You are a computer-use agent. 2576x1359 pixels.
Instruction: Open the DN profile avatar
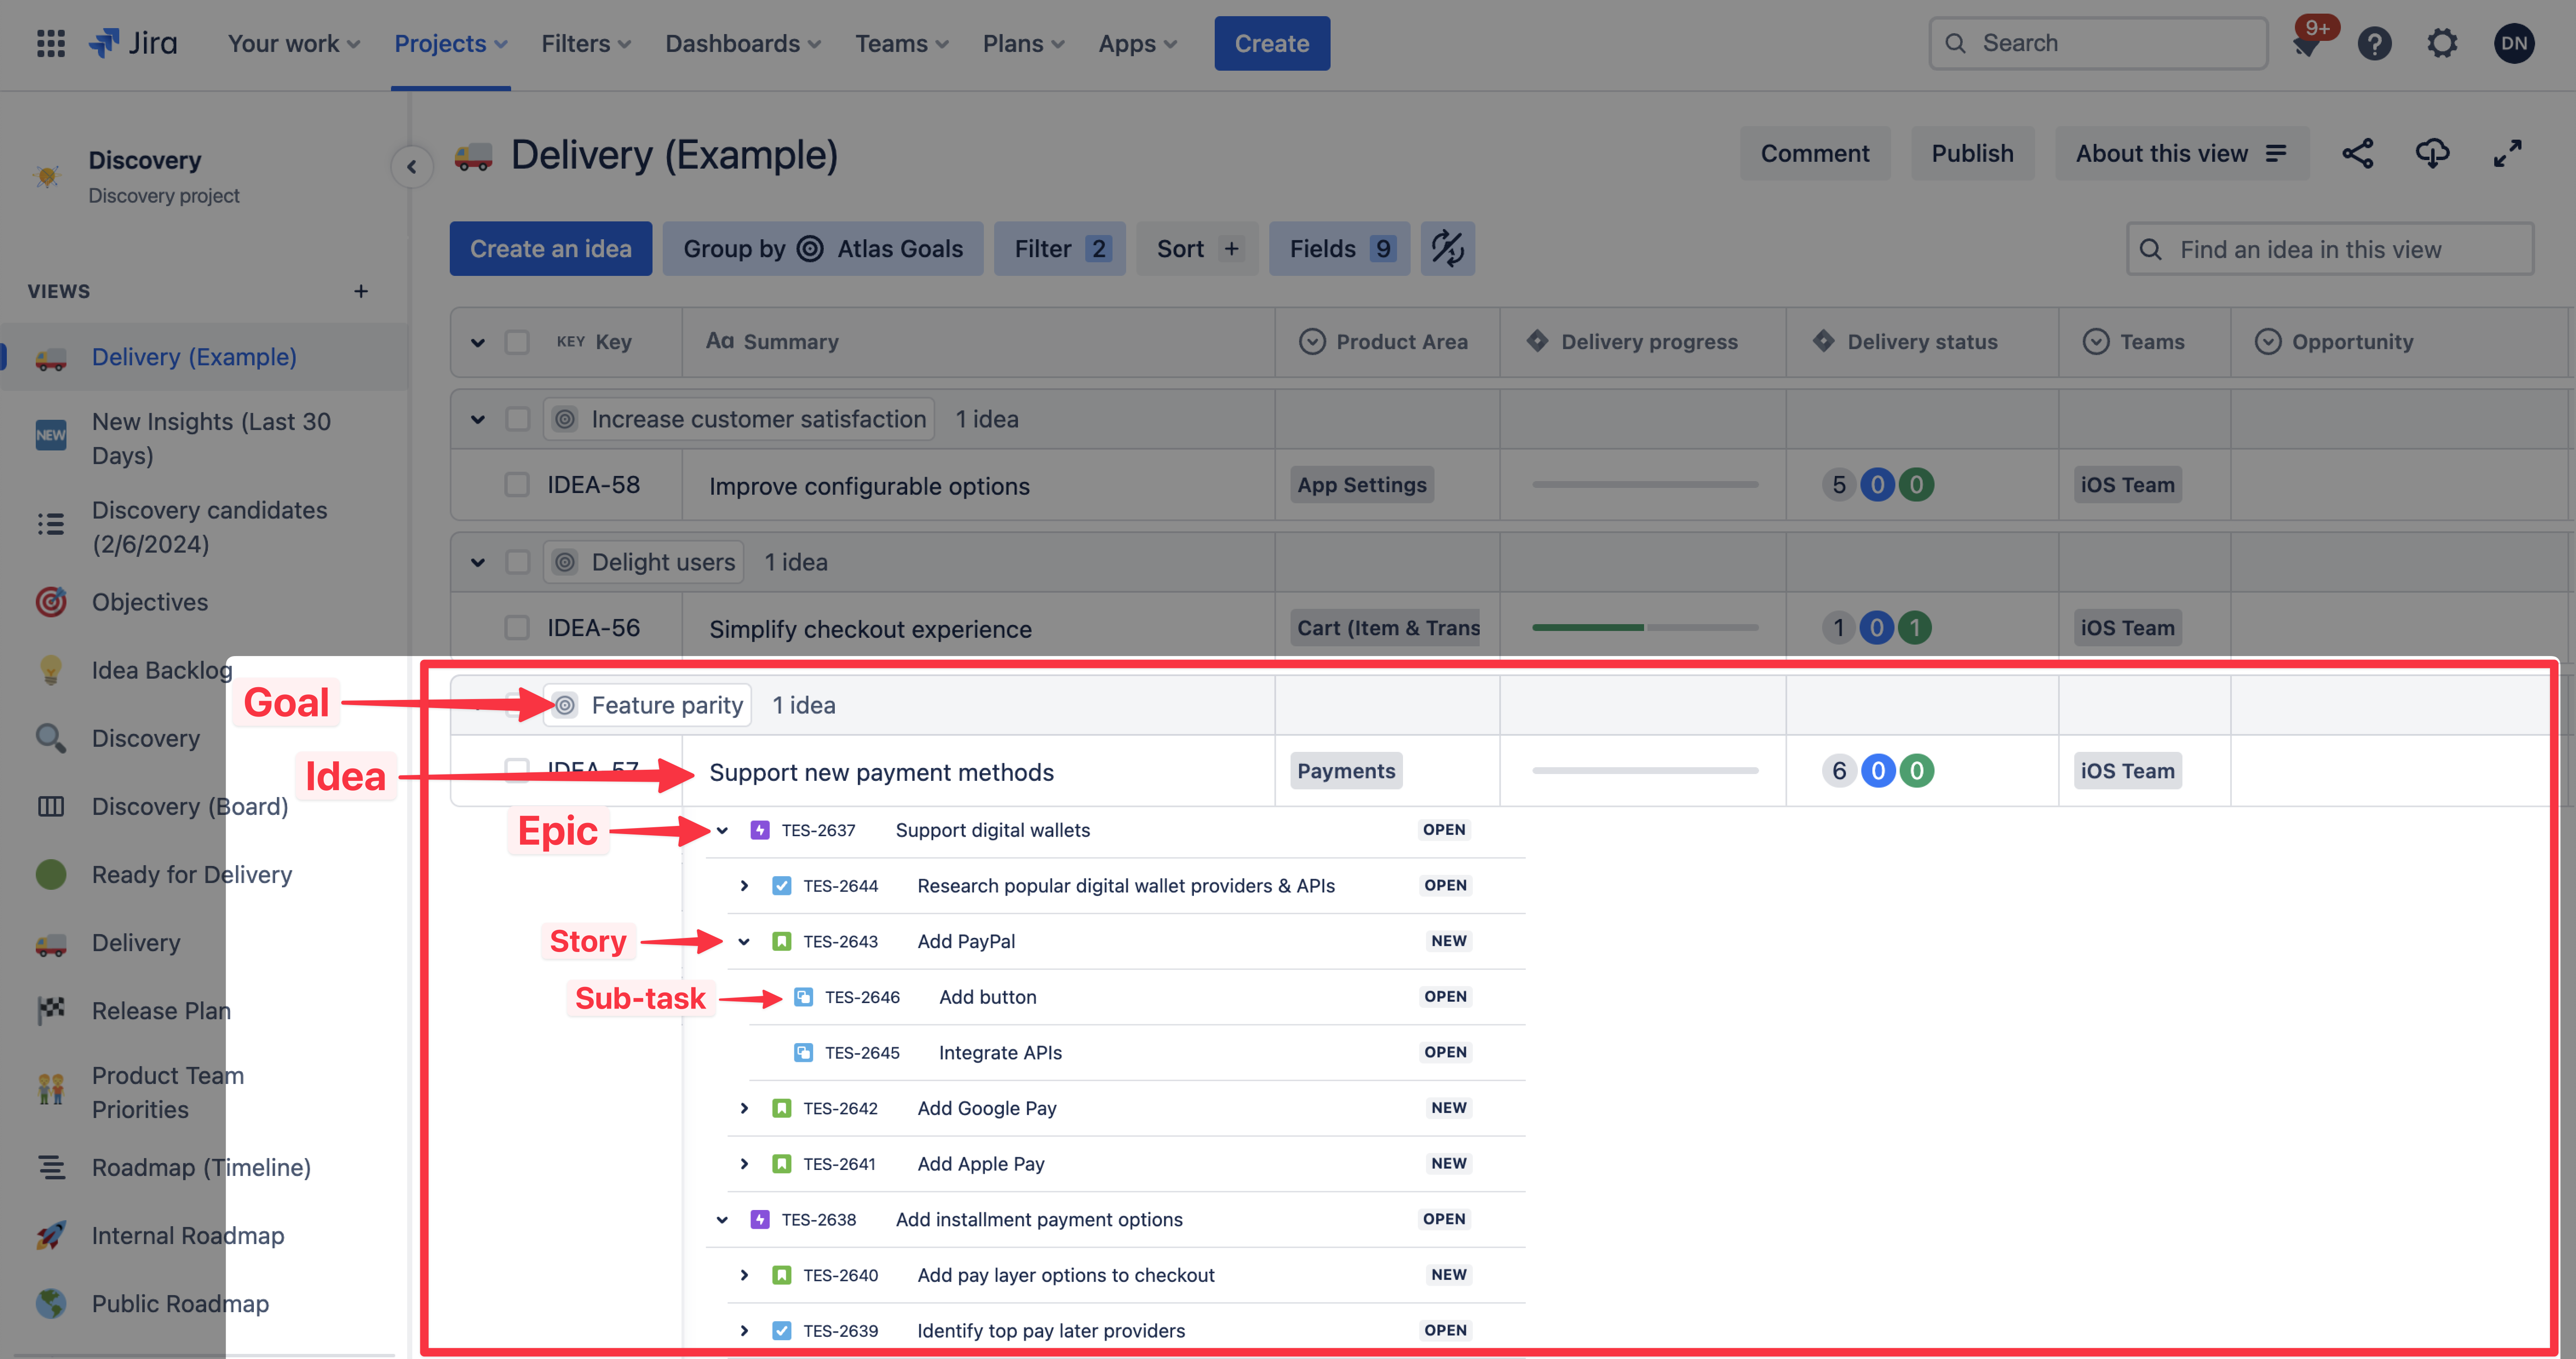tap(2514, 44)
